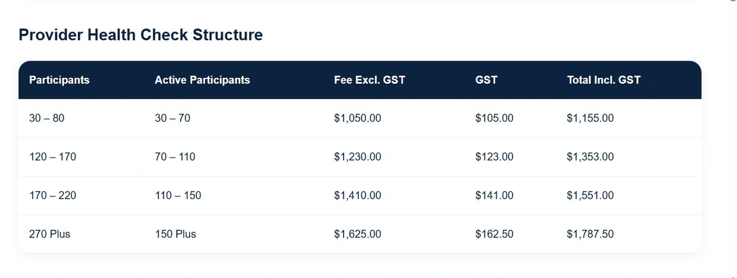
Task: Select the 70 – 110 active participants cell
Action: [175, 157]
